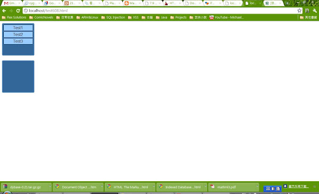This screenshot has width=319, height=194.
Task: Click the forward navigation arrow
Action: (11, 11)
